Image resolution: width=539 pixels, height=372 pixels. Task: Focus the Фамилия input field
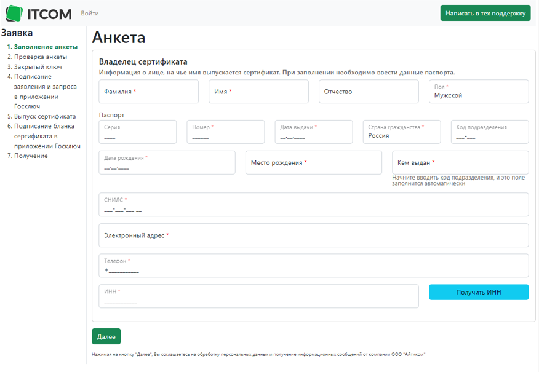pos(148,92)
